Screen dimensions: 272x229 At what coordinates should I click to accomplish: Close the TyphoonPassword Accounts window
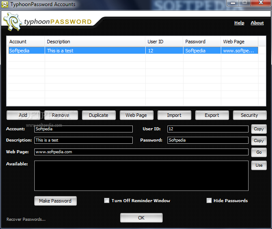pyautogui.click(x=261, y=3)
